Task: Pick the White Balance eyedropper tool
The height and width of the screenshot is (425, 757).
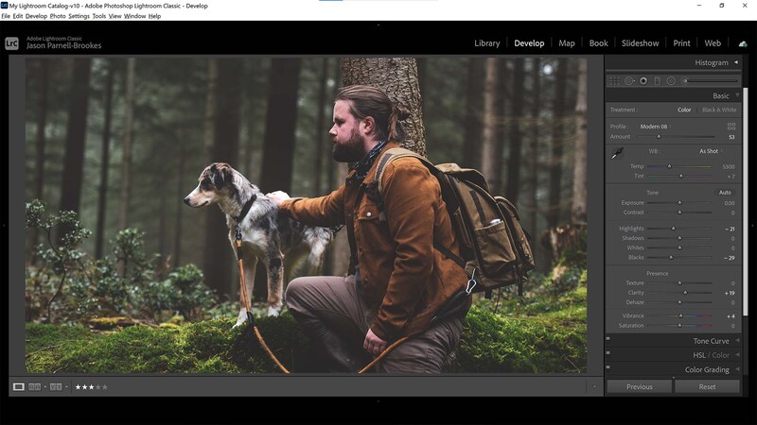Action: tap(617, 153)
